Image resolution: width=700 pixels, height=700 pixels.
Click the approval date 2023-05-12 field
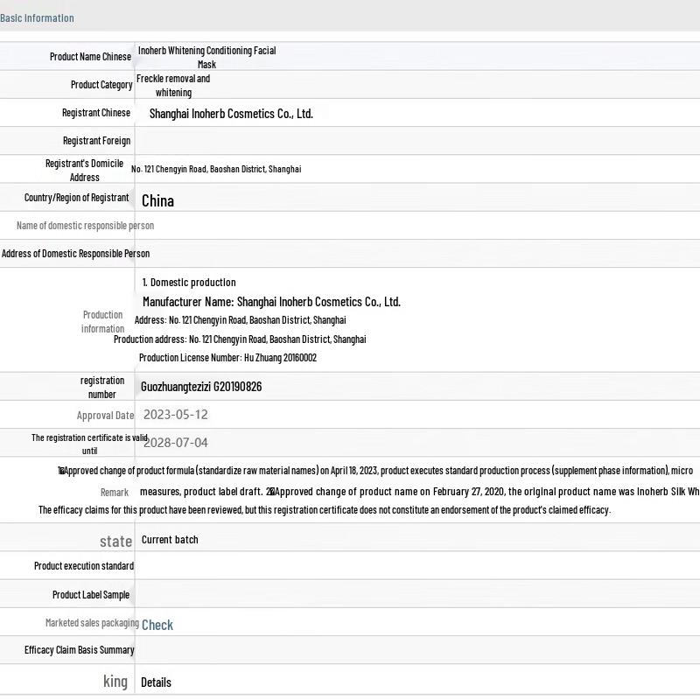coord(175,415)
